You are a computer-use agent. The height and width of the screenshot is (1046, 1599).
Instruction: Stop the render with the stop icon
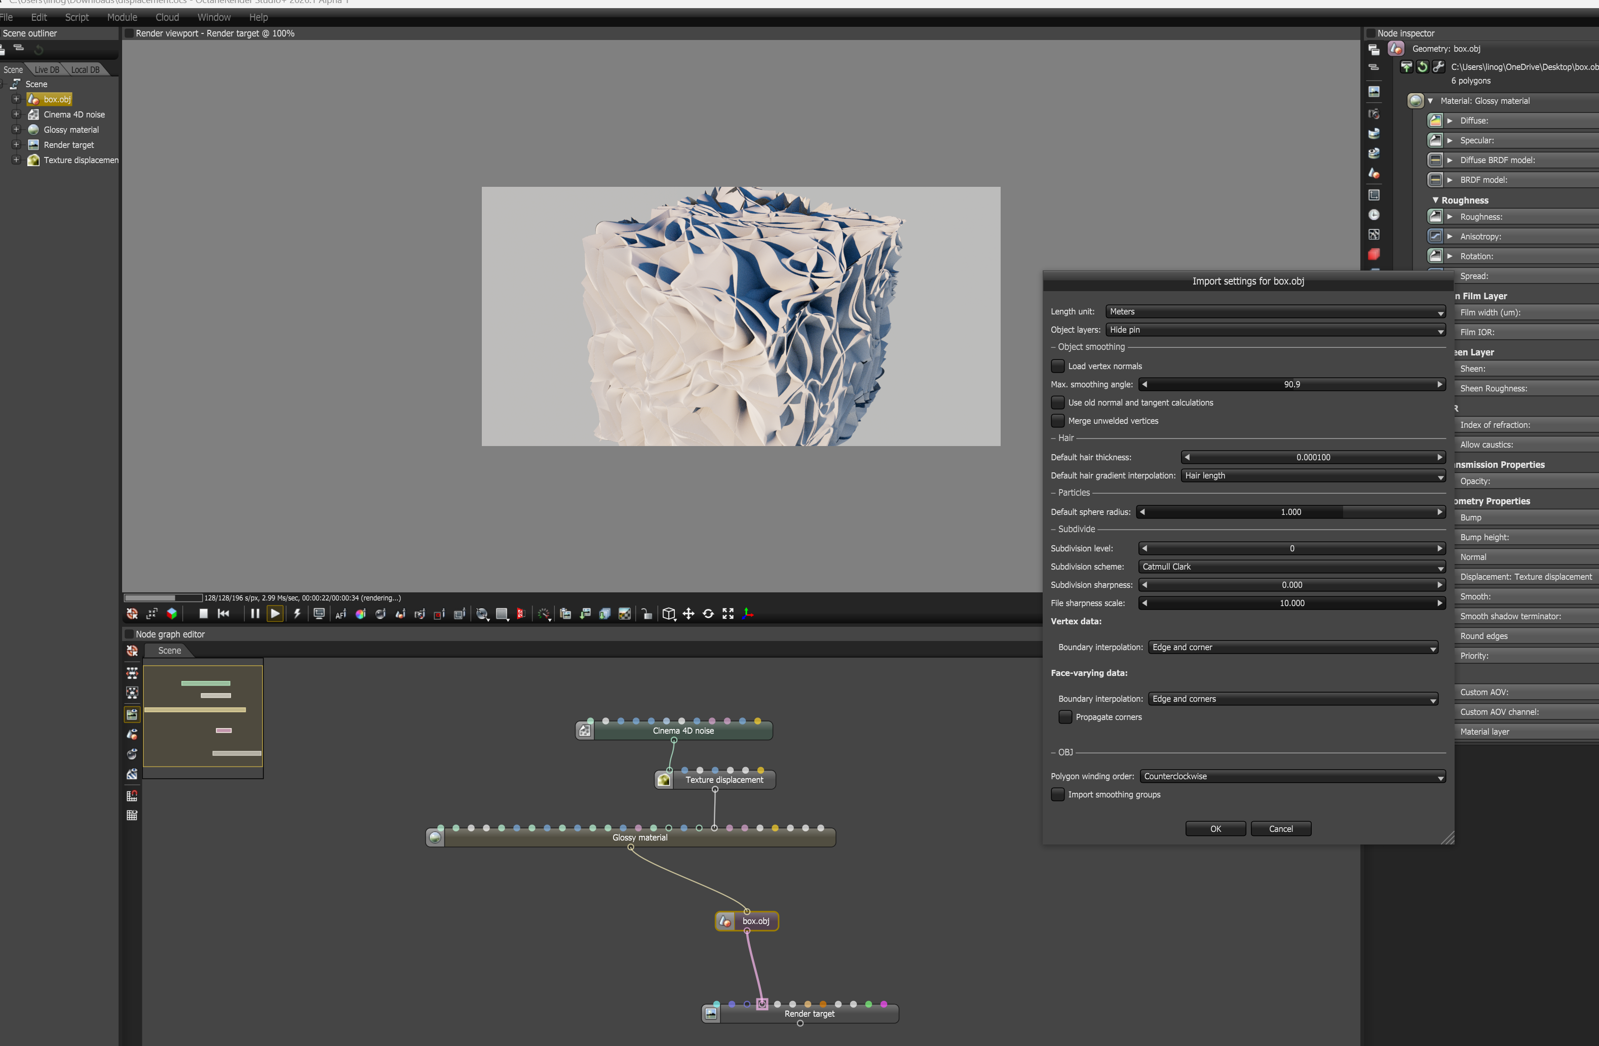(204, 614)
